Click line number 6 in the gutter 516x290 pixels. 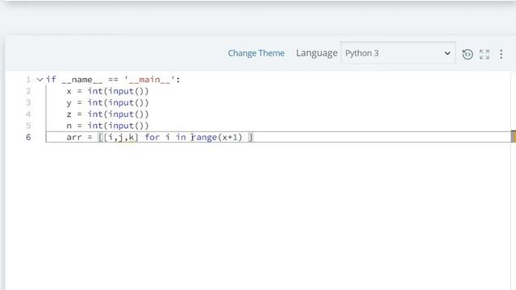(28, 137)
